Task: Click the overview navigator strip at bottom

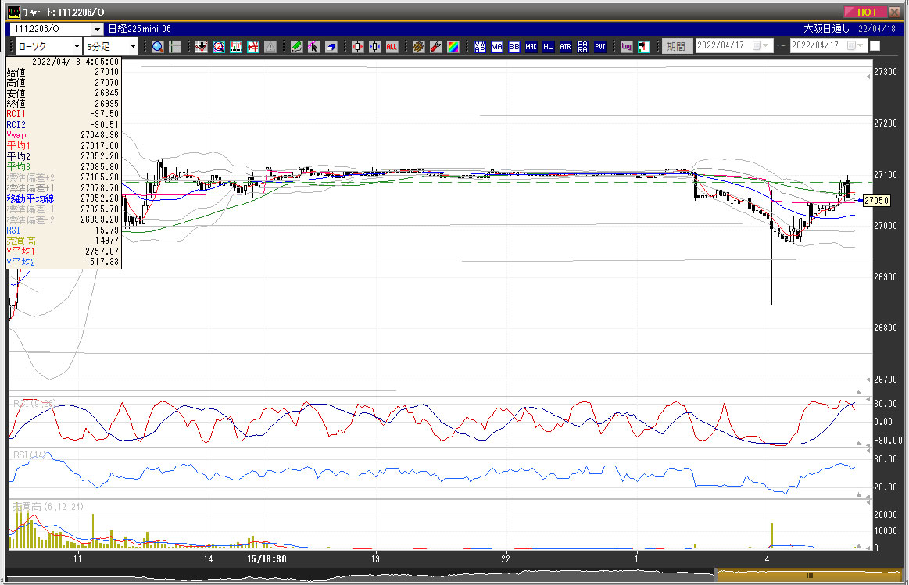Action: [x=360, y=575]
